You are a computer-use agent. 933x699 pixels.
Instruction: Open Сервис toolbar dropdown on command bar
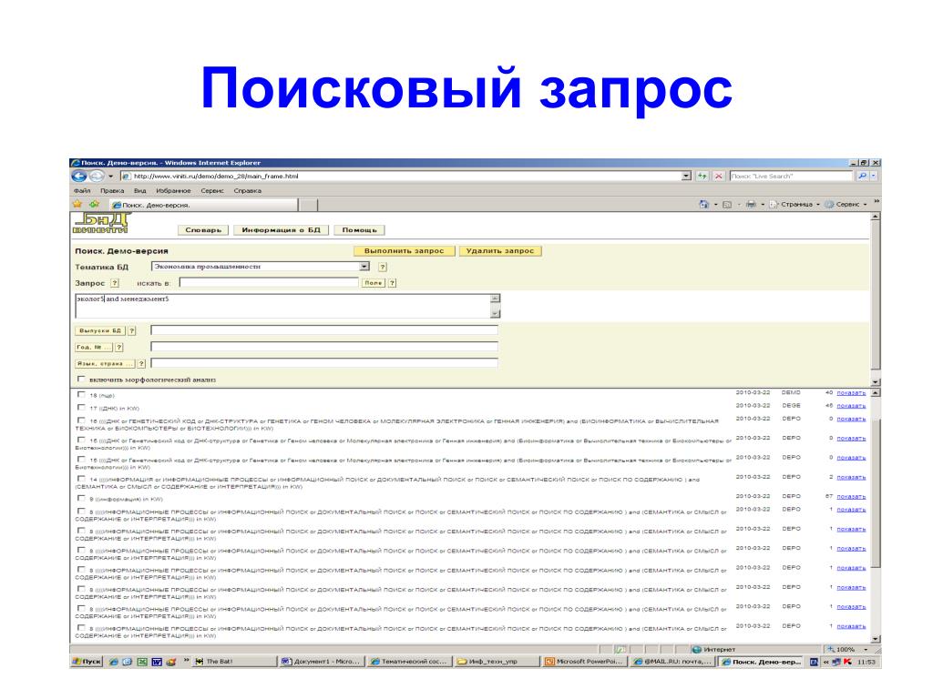846,205
